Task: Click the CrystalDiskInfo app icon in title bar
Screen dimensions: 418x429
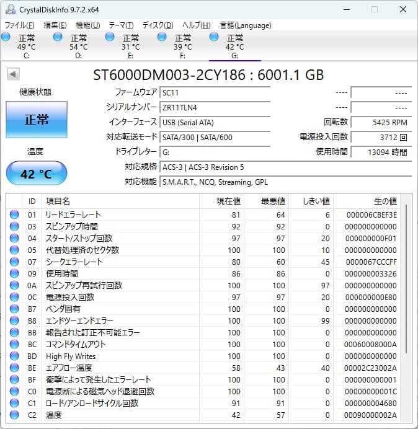Action: click(10, 9)
